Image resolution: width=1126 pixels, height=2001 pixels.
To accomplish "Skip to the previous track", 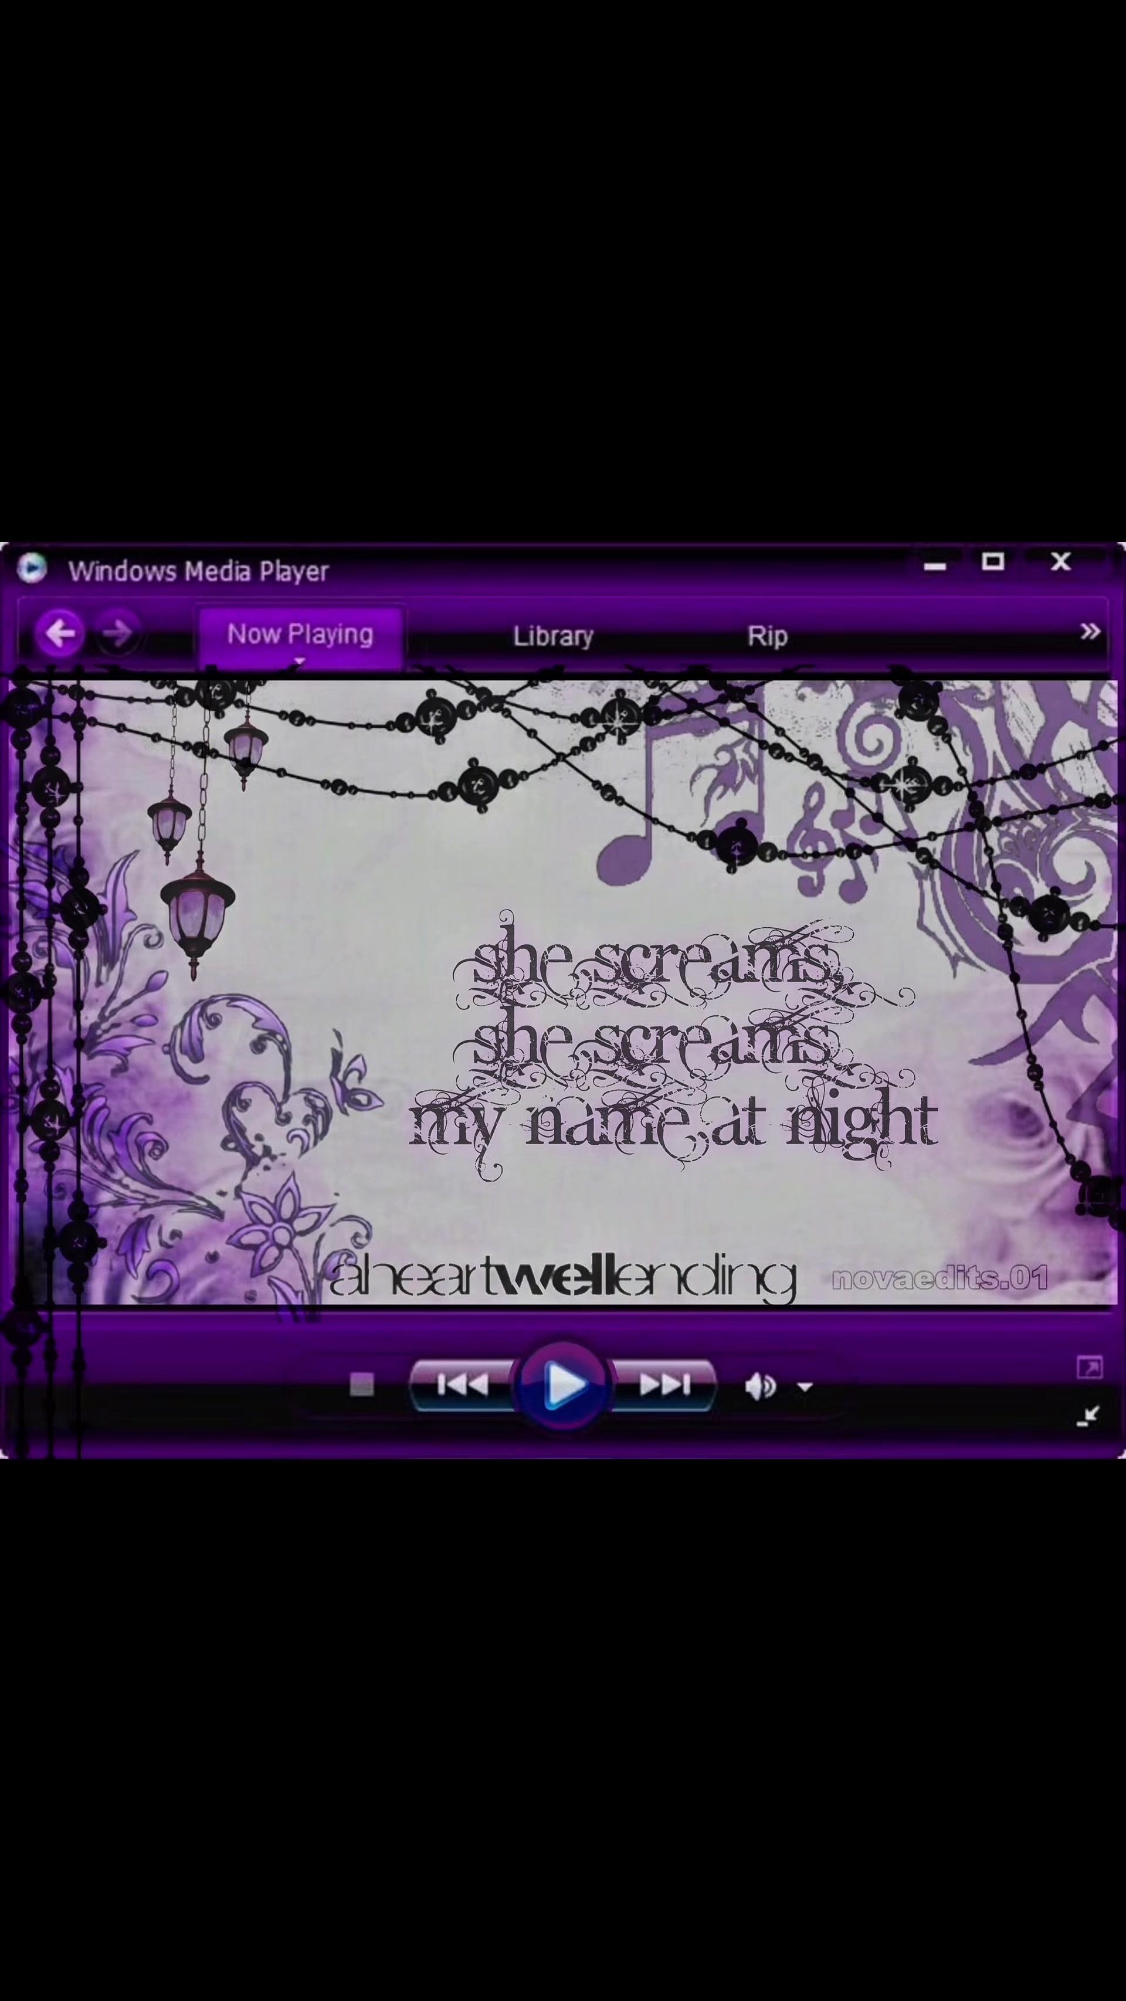I will click(462, 1385).
